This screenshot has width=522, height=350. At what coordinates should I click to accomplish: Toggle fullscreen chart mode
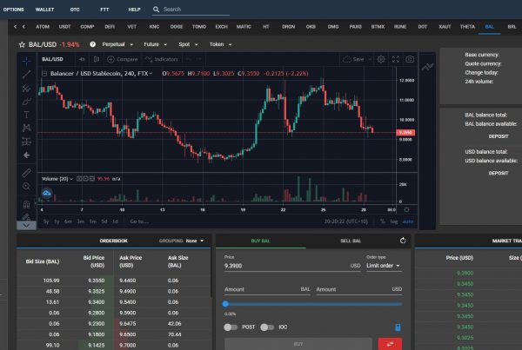point(396,59)
